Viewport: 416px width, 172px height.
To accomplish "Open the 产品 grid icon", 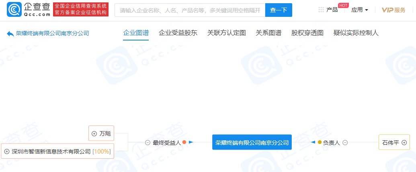I will click(x=321, y=10).
